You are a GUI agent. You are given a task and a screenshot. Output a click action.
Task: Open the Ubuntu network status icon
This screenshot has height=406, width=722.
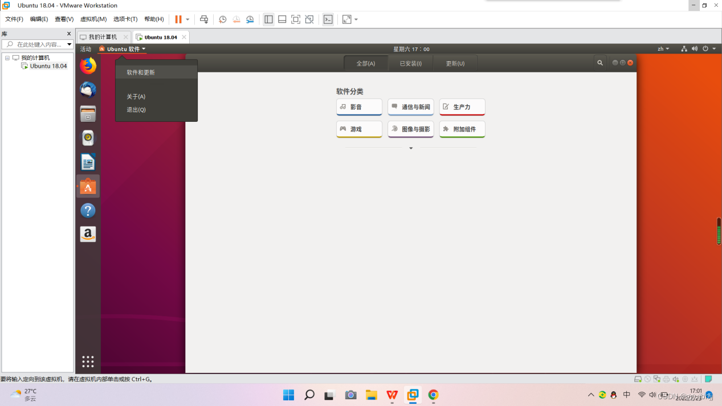[684, 49]
